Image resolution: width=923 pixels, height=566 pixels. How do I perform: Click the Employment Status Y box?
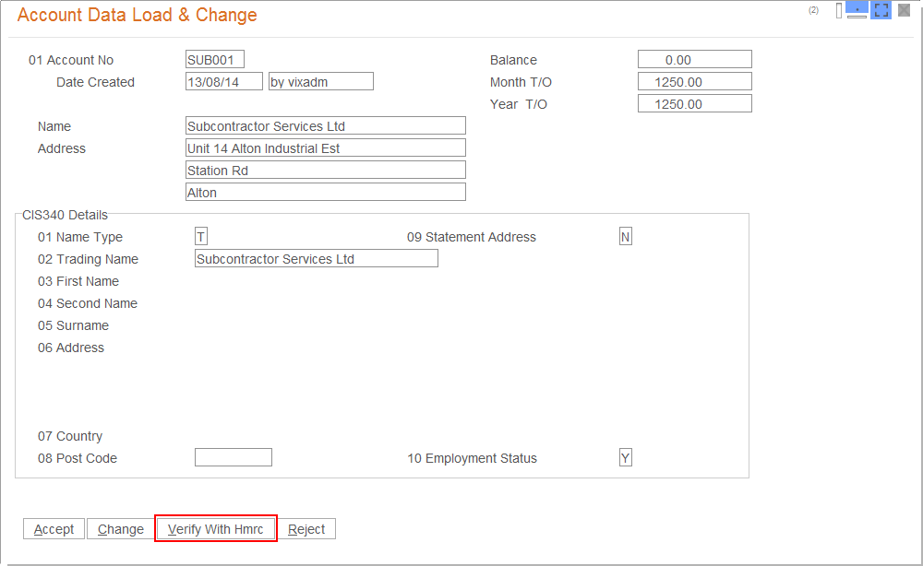pyautogui.click(x=625, y=458)
